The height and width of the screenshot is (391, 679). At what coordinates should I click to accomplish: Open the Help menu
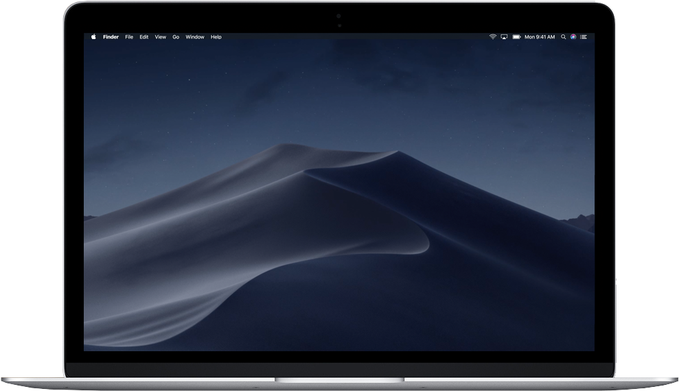click(216, 37)
